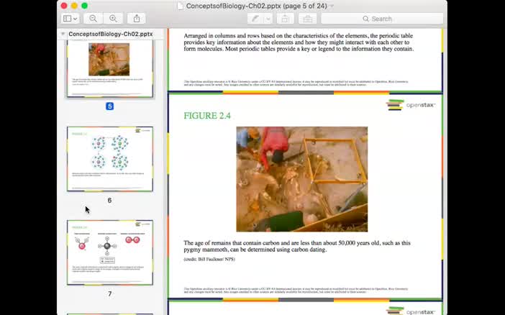The width and height of the screenshot is (505, 315).
Task: Expand the highlight color dropdown arrow
Action: tap(268, 19)
